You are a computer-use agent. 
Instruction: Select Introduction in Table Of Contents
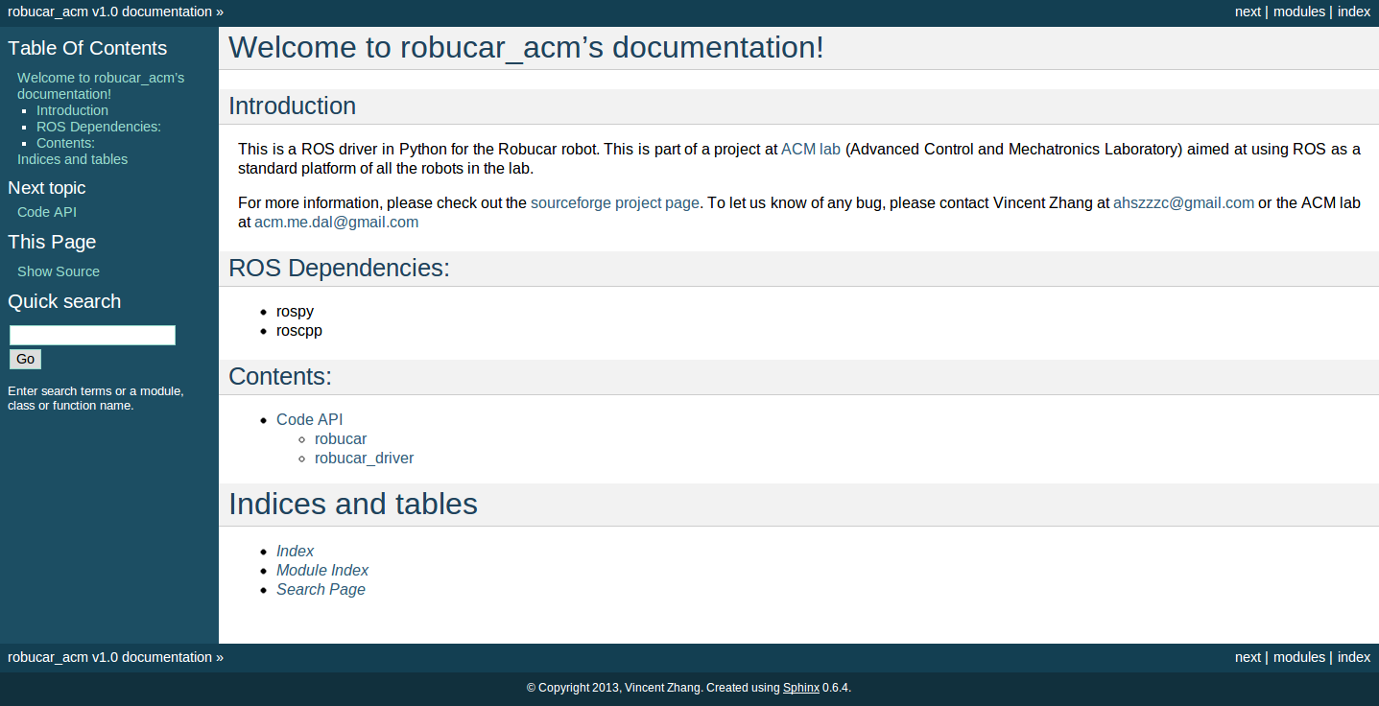coord(72,110)
